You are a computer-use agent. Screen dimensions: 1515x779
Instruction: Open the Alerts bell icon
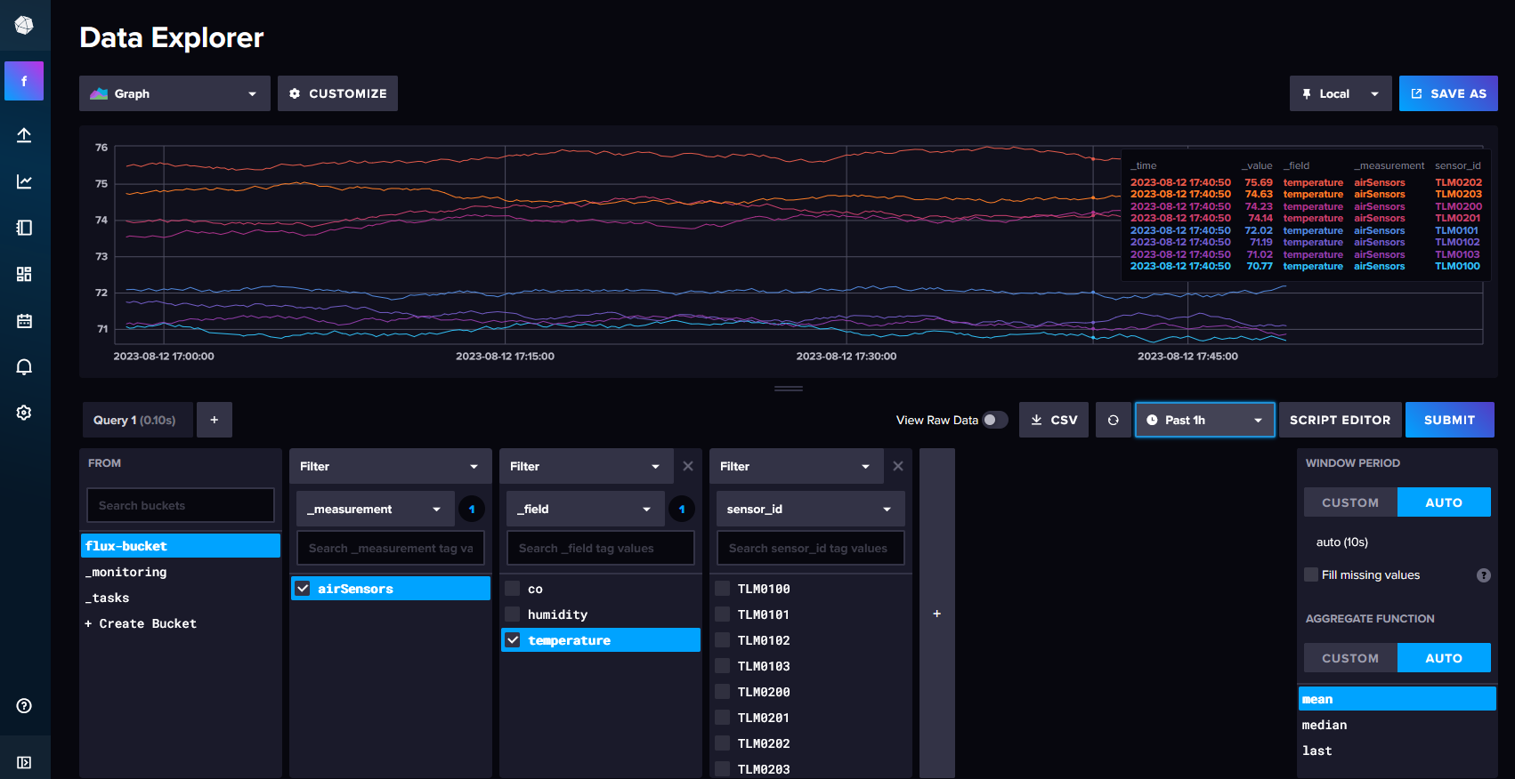[24, 366]
